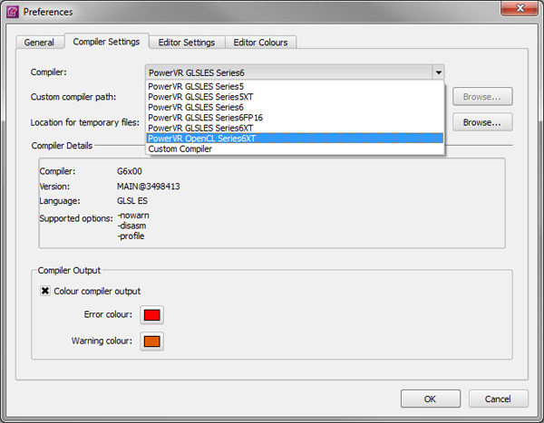Viewport: 544px width, 423px height.
Task: Click the -profile supported option
Action: [x=131, y=236]
